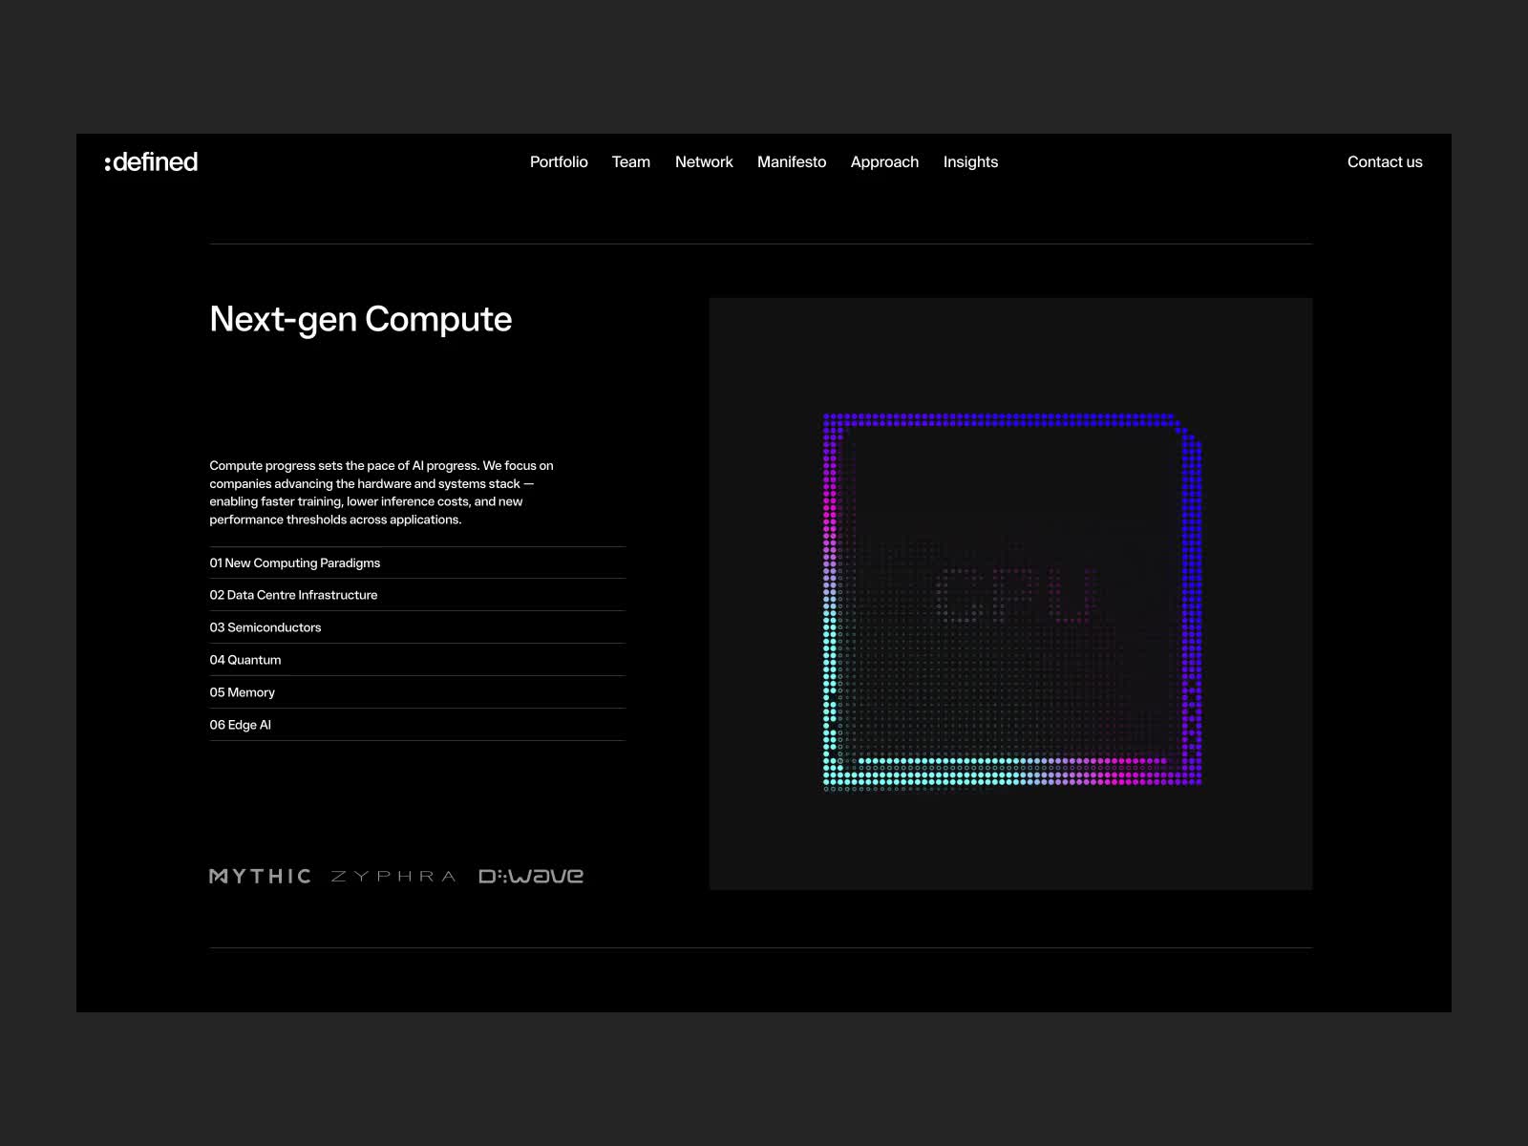Go to the Team section
The height and width of the screenshot is (1146, 1528).
[x=630, y=162]
